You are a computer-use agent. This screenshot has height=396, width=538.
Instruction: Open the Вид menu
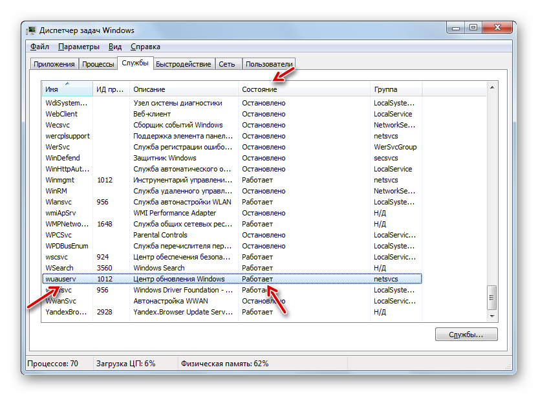coord(115,47)
